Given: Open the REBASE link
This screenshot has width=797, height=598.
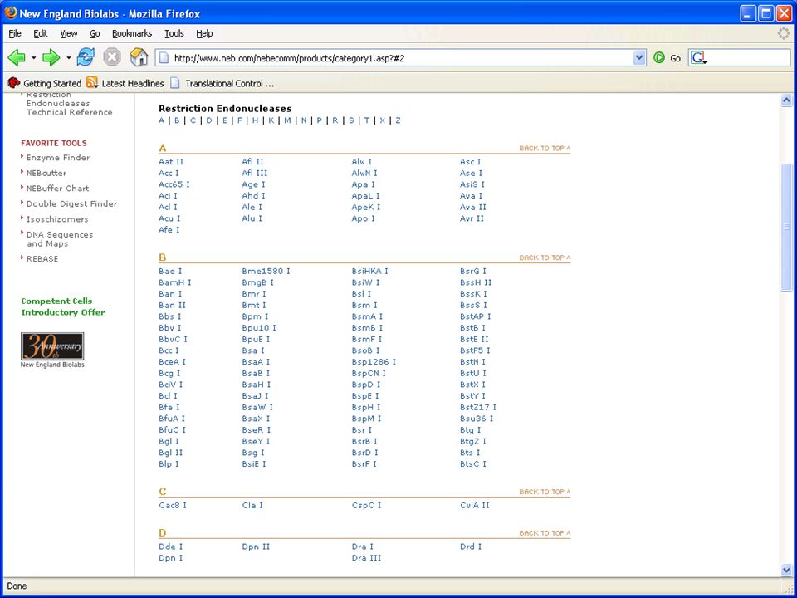Looking at the screenshot, I should [42, 259].
